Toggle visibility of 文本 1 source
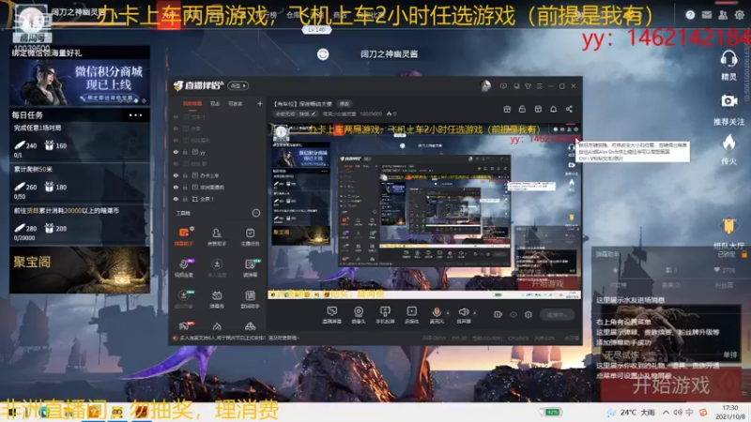The width and height of the screenshot is (751, 422). click(x=176, y=116)
